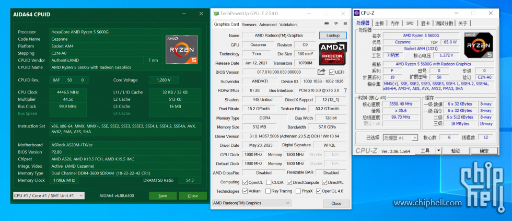
Task: Toggle the CUDA checkbox
Action: [269, 182]
